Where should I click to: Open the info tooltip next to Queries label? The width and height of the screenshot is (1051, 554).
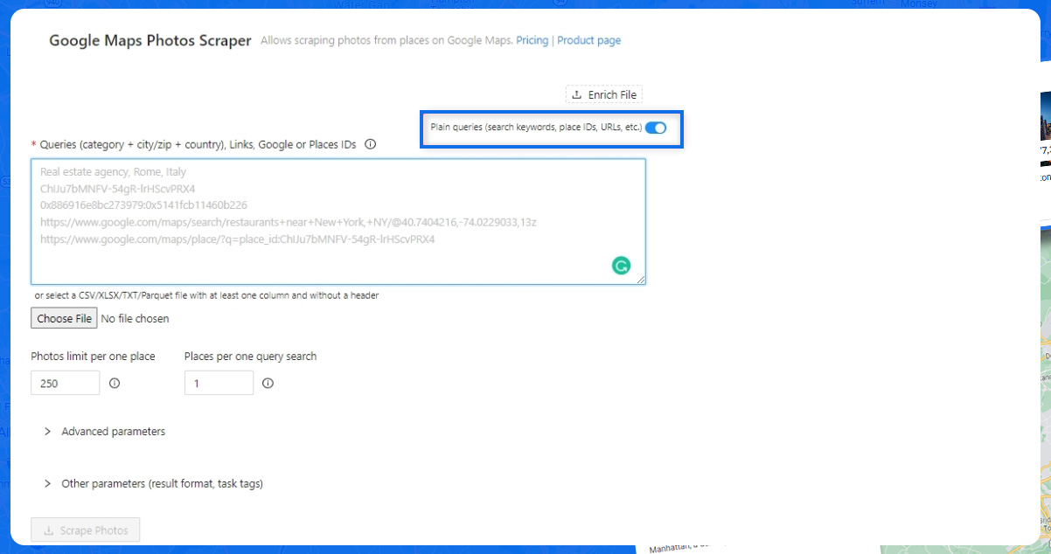pyautogui.click(x=370, y=144)
